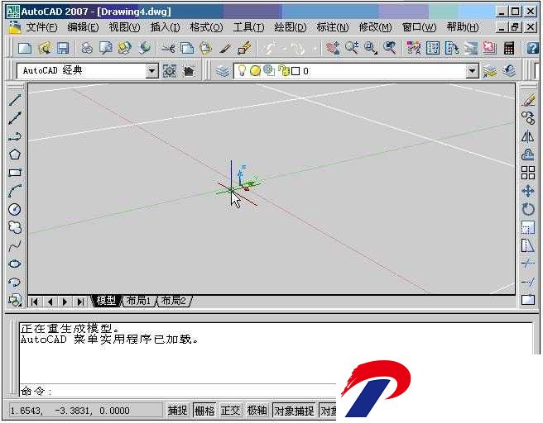This screenshot has width=543, height=423.
Task: Open Workspace Settings gear icon
Action: pos(170,71)
